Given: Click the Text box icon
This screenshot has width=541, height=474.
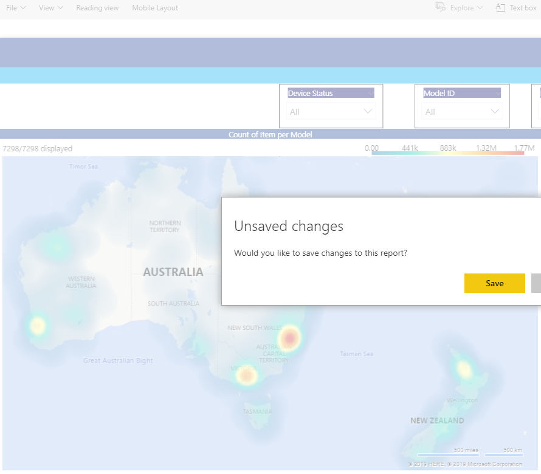Looking at the screenshot, I should 500,7.
